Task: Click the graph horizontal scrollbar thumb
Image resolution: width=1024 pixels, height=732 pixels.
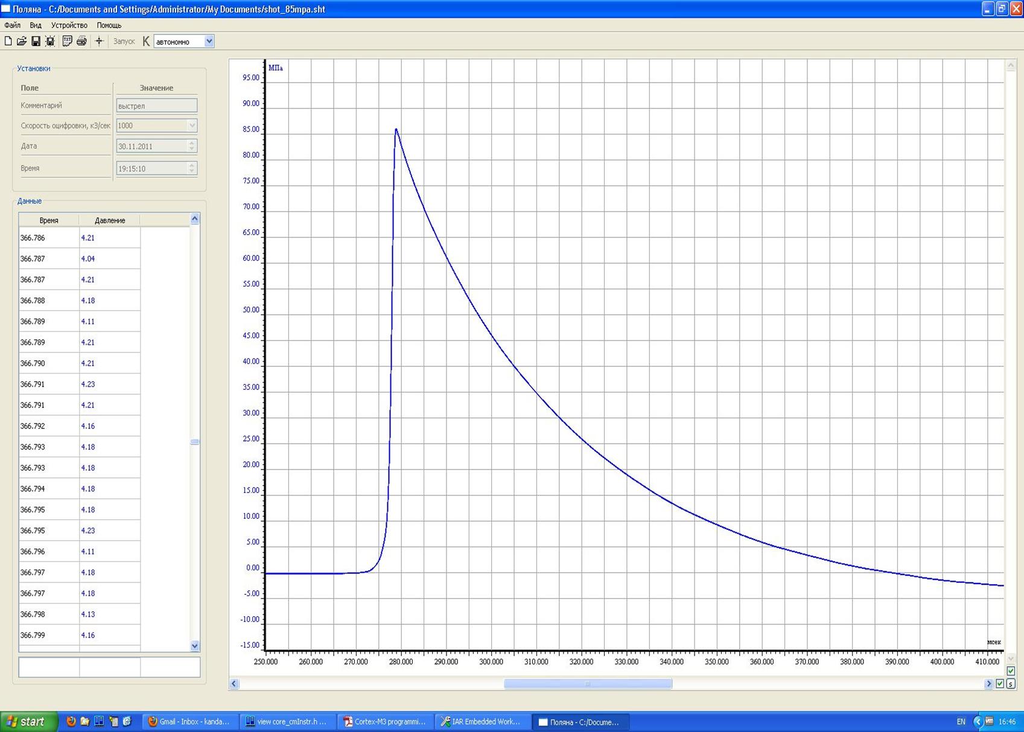Action: (588, 684)
